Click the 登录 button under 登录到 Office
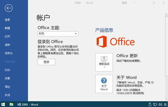Image resolution: width=168 pixels, height=107 pixels. coord(47,62)
